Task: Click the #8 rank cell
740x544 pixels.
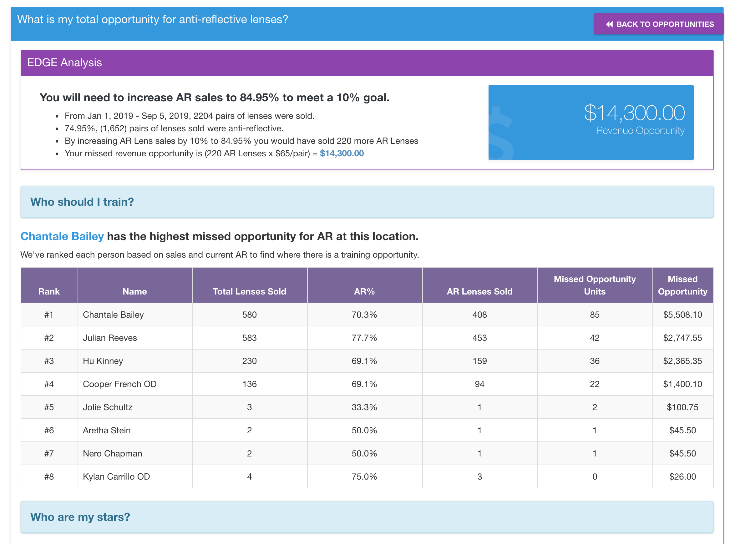Action: 49,476
